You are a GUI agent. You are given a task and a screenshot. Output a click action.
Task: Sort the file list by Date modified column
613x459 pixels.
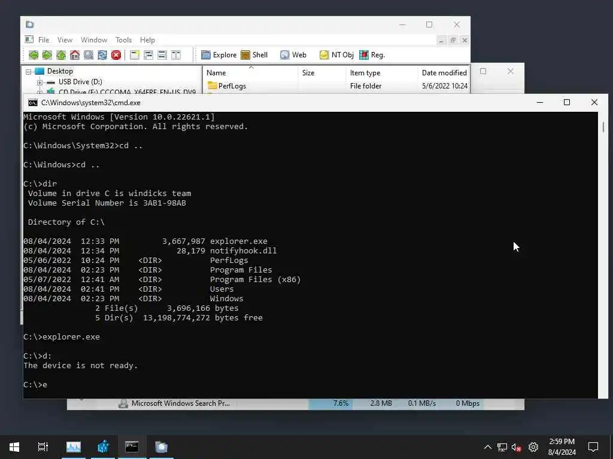(x=444, y=72)
